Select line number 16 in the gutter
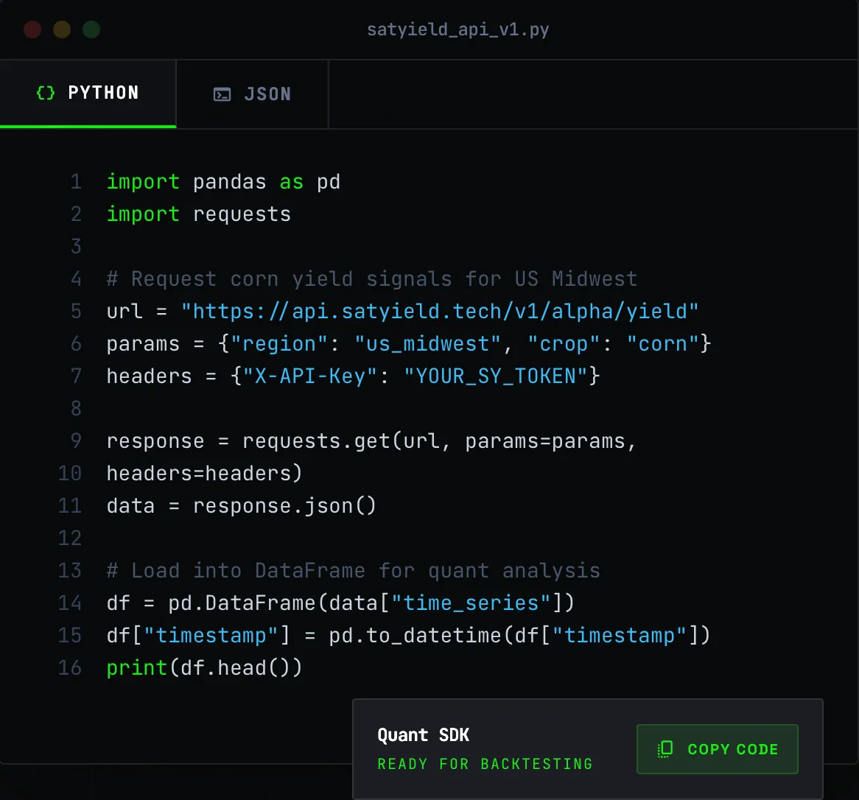Image resolution: width=859 pixels, height=800 pixels. [x=69, y=667]
